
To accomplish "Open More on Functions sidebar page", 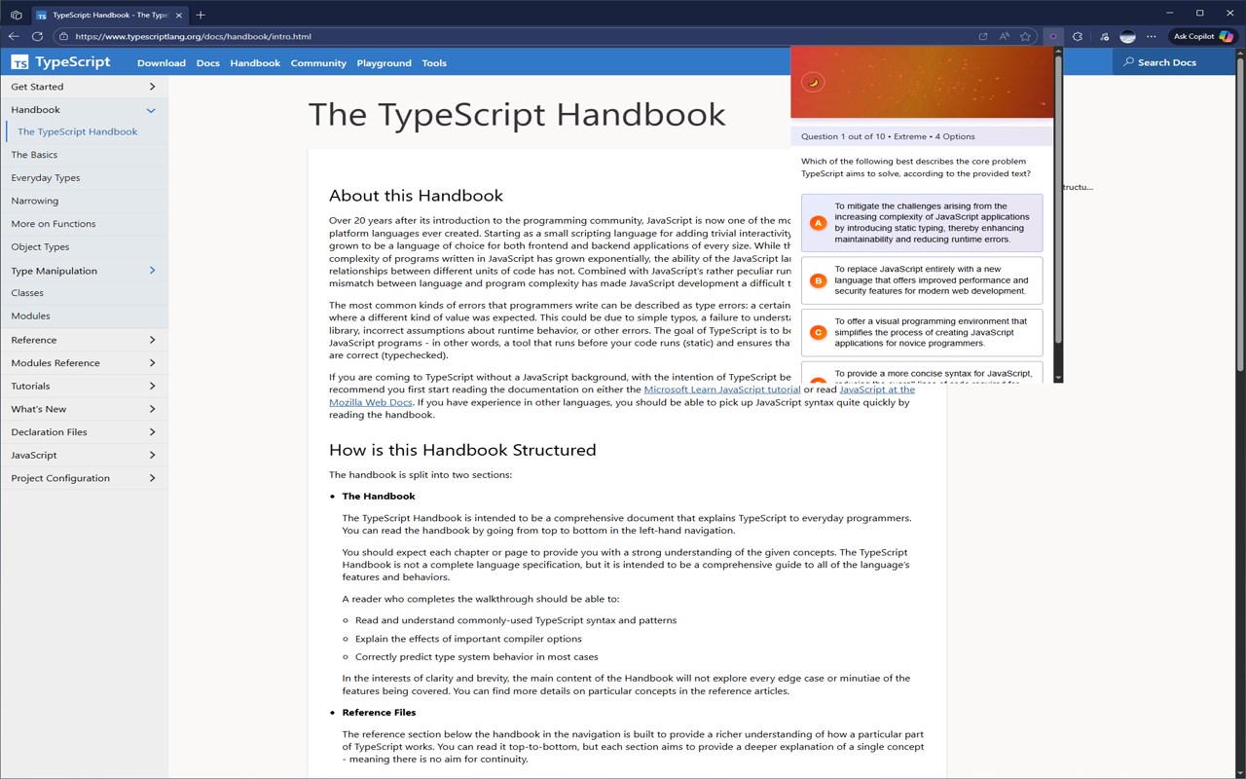I will tap(54, 224).
